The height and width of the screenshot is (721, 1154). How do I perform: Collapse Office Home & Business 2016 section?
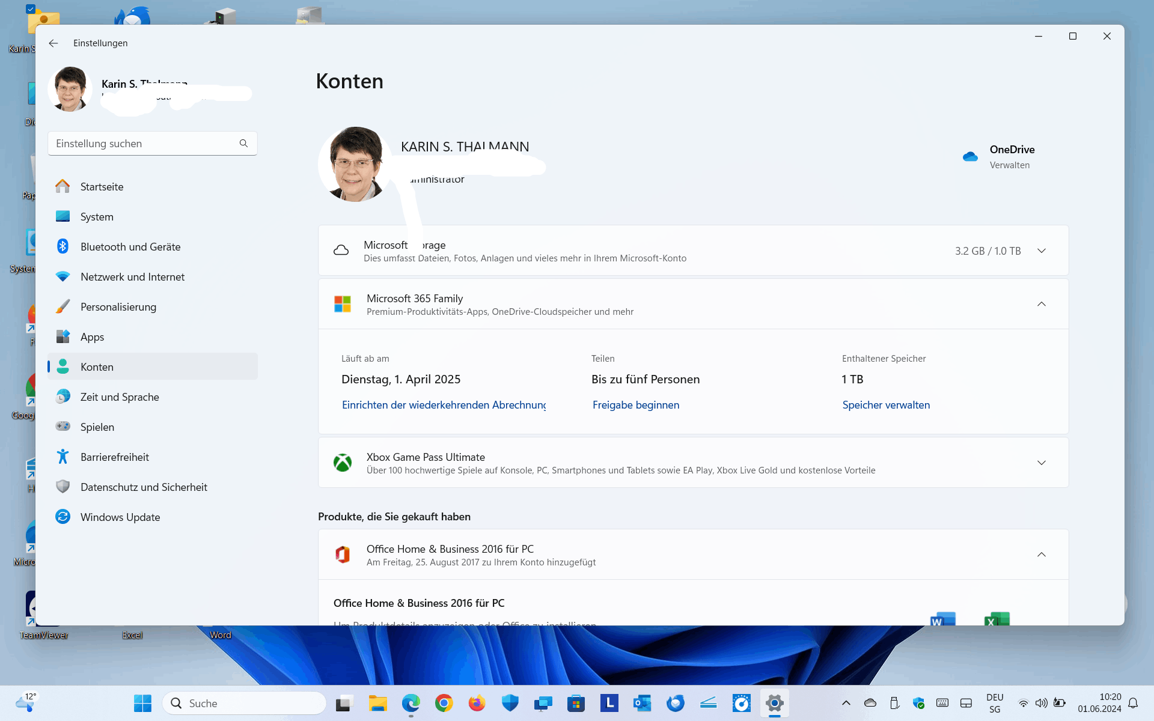click(x=1041, y=555)
